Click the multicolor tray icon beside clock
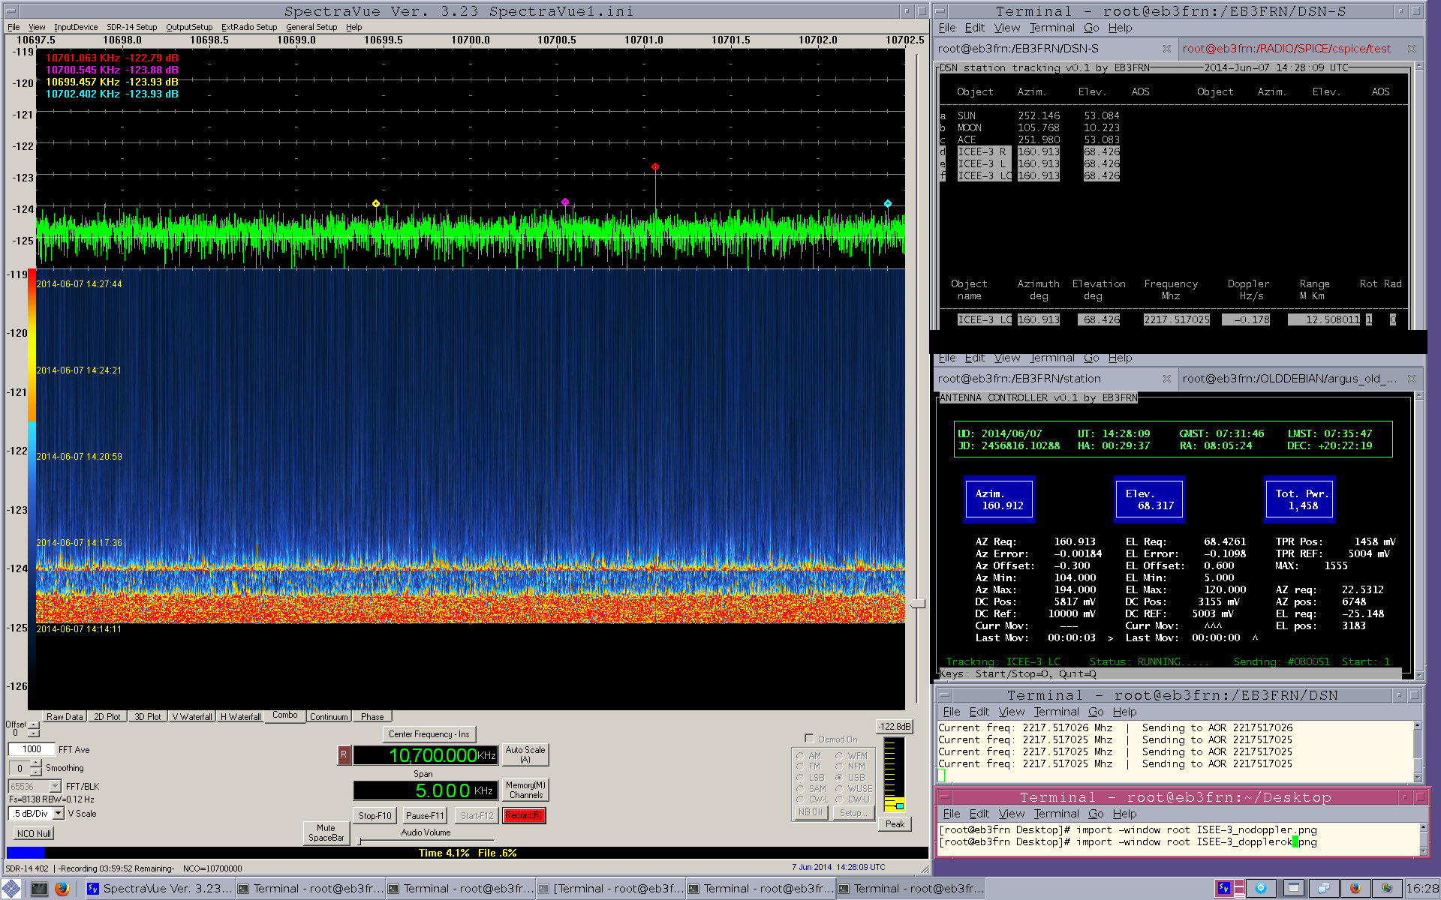Image resolution: width=1441 pixels, height=900 pixels. click(1387, 889)
